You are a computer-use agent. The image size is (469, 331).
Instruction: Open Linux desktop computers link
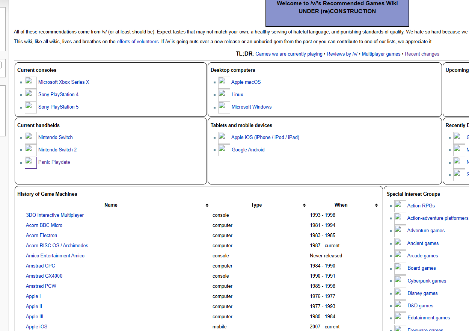point(237,95)
